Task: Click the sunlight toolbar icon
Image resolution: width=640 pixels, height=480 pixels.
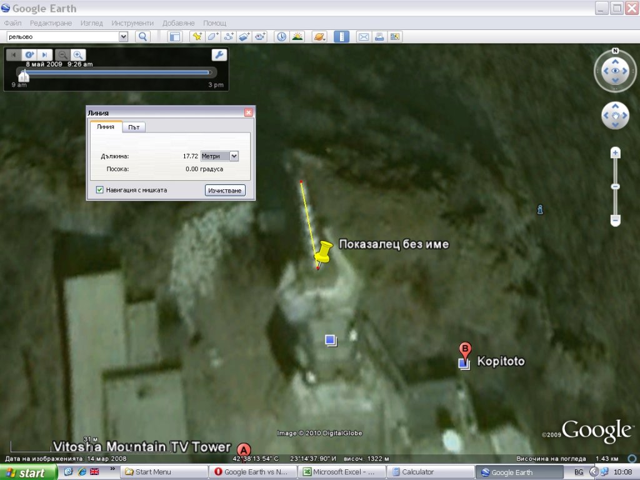Action: pos(297,37)
